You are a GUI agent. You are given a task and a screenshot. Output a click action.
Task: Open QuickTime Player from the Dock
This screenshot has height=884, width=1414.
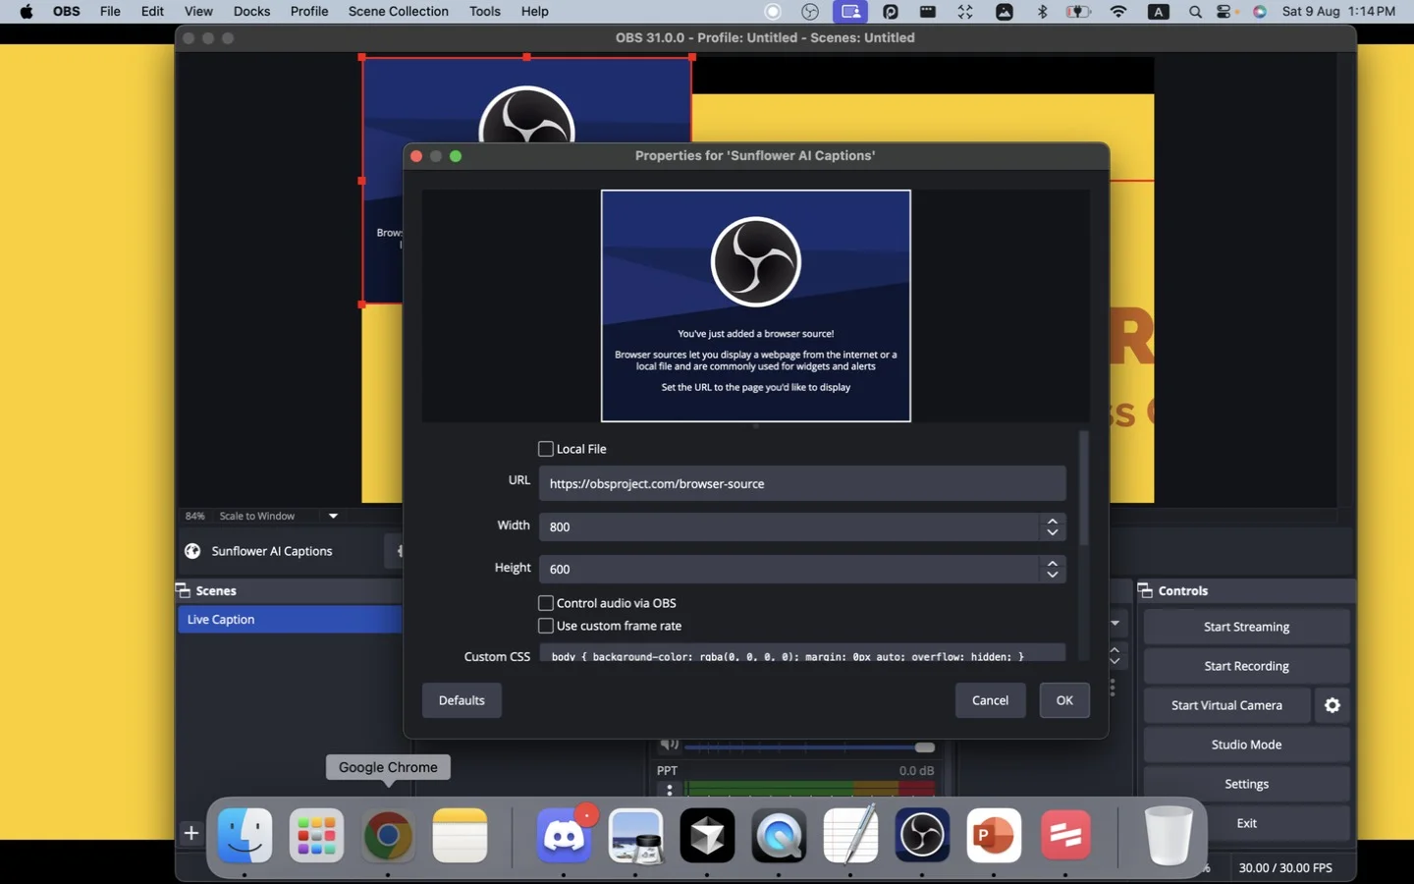tap(779, 836)
